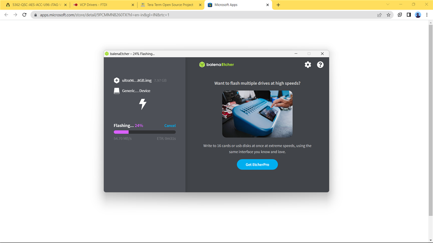Viewport: 433px width, 243px height.
Task: Open a new browser tab
Action: coord(278,5)
